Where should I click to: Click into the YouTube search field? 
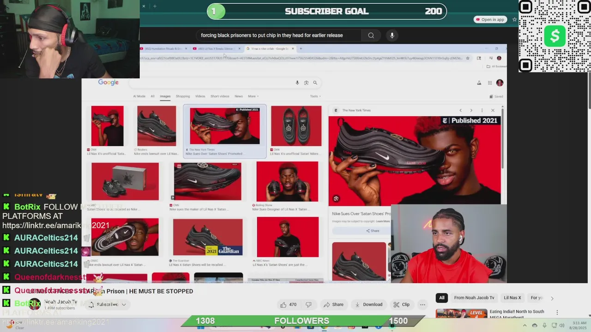pyautogui.click(x=279, y=36)
